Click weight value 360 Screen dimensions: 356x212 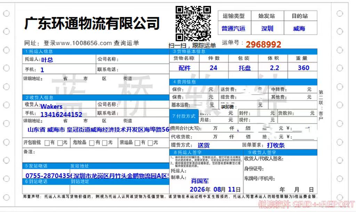(304, 68)
